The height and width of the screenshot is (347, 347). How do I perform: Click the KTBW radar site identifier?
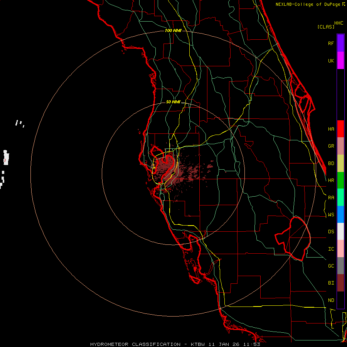pyautogui.click(x=198, y=344)
